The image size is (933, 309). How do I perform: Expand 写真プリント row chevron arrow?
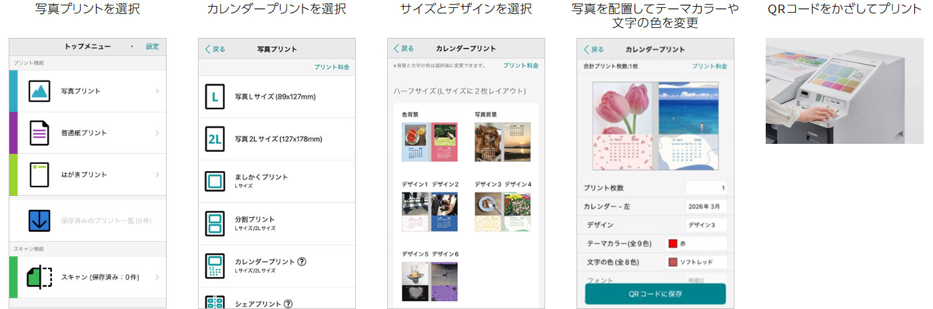coord(157,91)
